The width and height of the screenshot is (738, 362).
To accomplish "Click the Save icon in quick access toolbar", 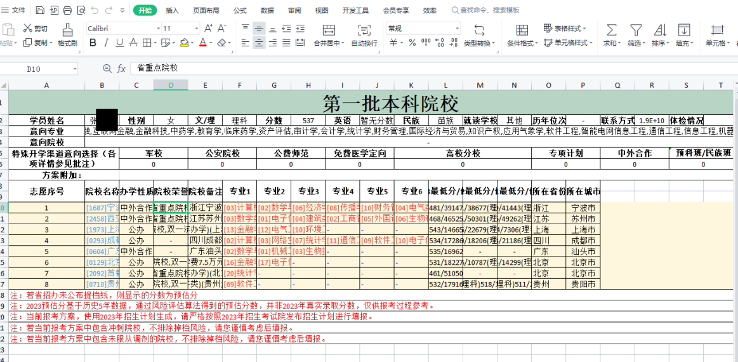I will pos(40,10).
